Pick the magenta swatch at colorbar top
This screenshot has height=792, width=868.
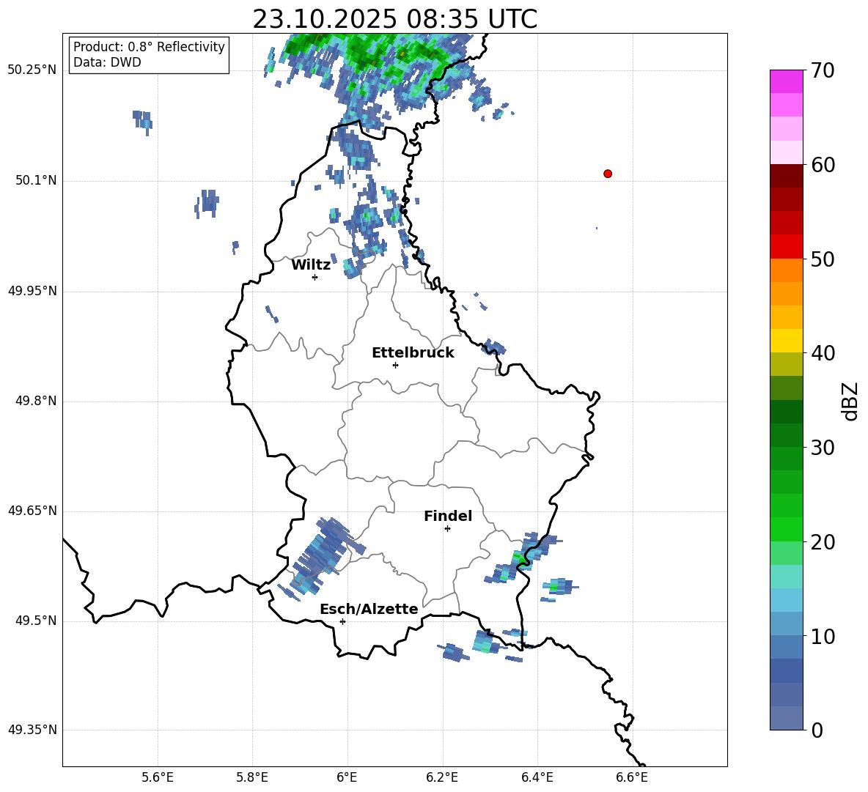pos(786,81)
